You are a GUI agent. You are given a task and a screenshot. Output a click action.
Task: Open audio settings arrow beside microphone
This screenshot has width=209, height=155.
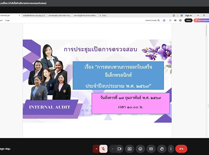[x=96, y=149]
